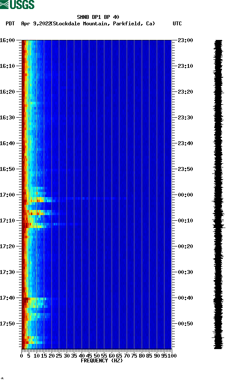Click the '16:00' PDT time label
237x383 pixels.
7,40
